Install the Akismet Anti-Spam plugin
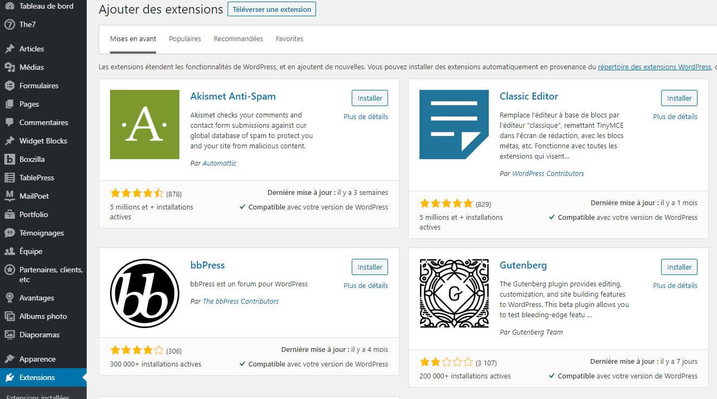Screen dimensions: 717x399 [370, 98]
